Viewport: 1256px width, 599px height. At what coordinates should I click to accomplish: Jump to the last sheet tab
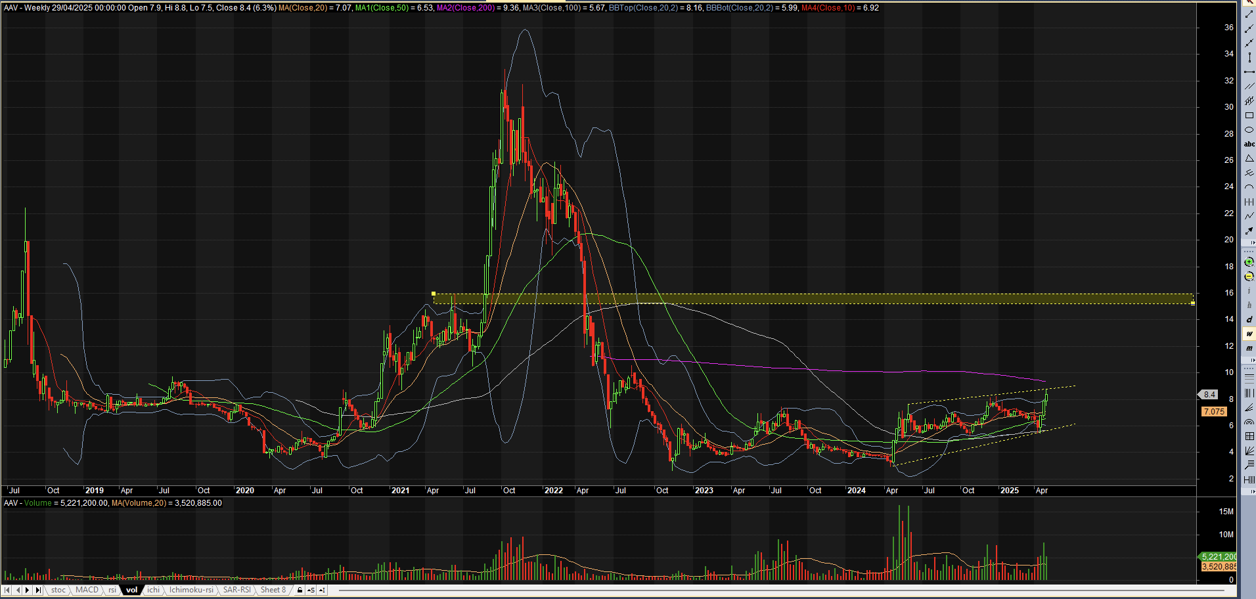pos(38,590)
